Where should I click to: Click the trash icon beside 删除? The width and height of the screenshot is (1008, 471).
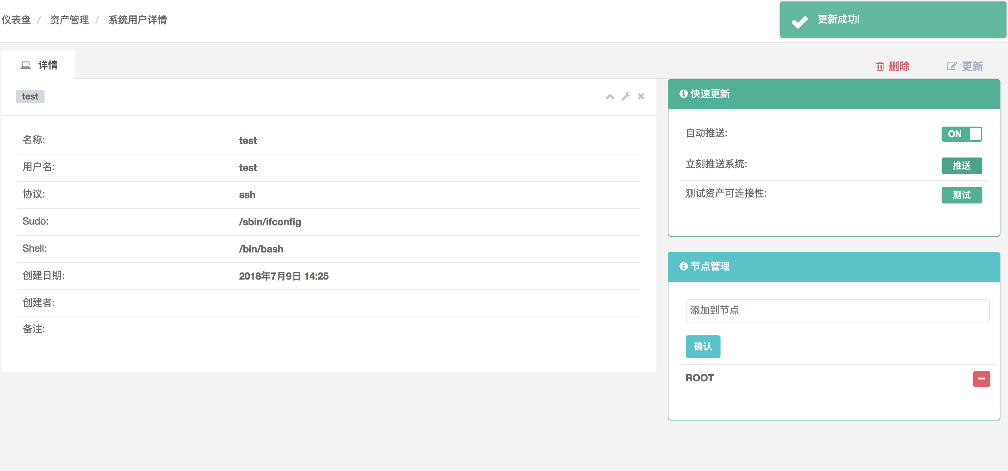pyautogui.click(x=880, y=66)
